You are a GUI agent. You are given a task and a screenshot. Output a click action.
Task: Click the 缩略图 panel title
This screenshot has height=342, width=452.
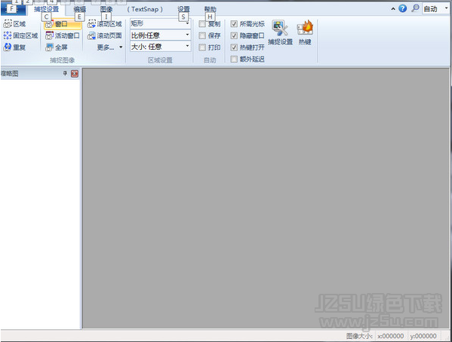(x=10, y=74)
